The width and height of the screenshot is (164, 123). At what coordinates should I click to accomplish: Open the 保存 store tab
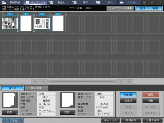pyautogui.click(x=82, y=2)
